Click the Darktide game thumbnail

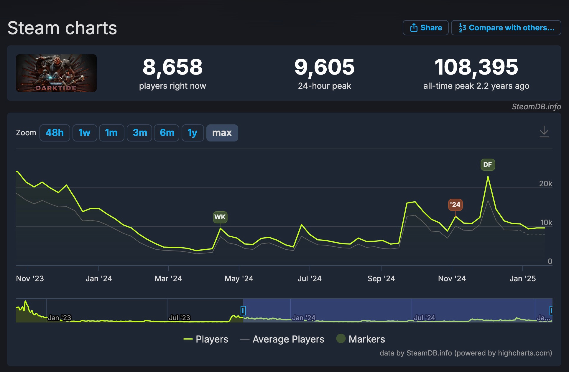click(x=56, y=73)
